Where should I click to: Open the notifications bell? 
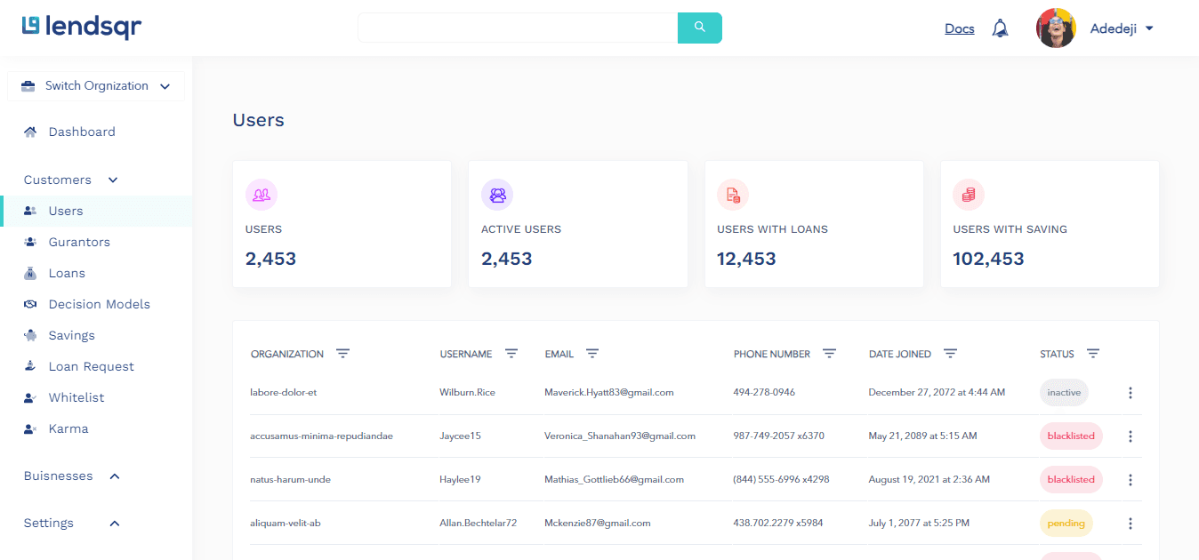(x=1001, y=28)
